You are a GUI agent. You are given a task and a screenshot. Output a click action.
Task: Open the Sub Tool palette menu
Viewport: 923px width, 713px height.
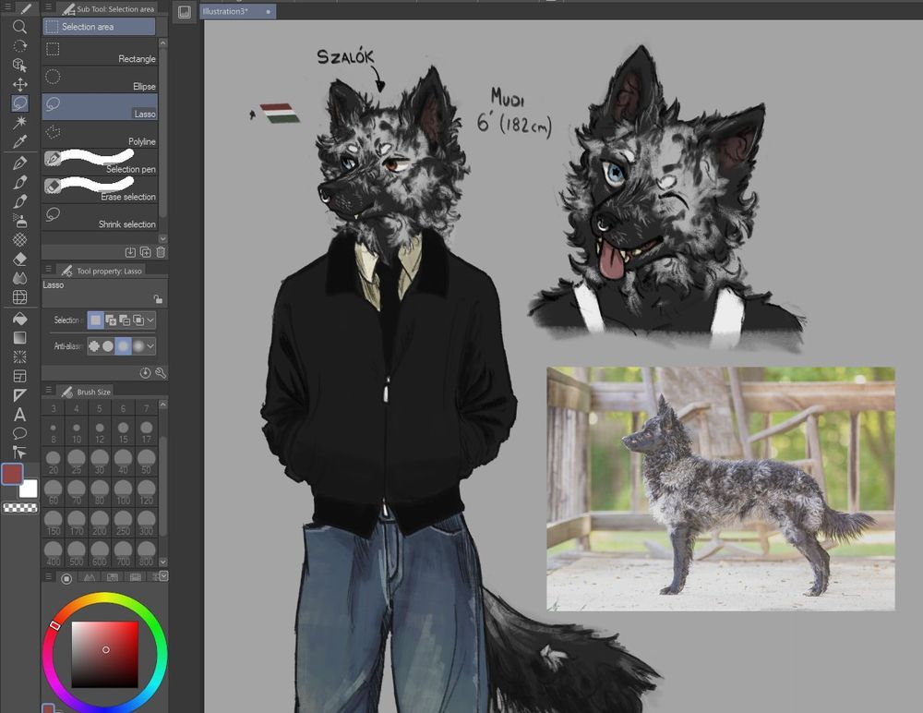point(49,7)
